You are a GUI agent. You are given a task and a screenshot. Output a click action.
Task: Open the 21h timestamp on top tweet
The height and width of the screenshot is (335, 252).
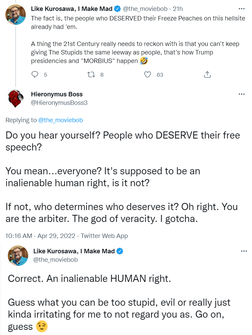(x=178, y=9)
